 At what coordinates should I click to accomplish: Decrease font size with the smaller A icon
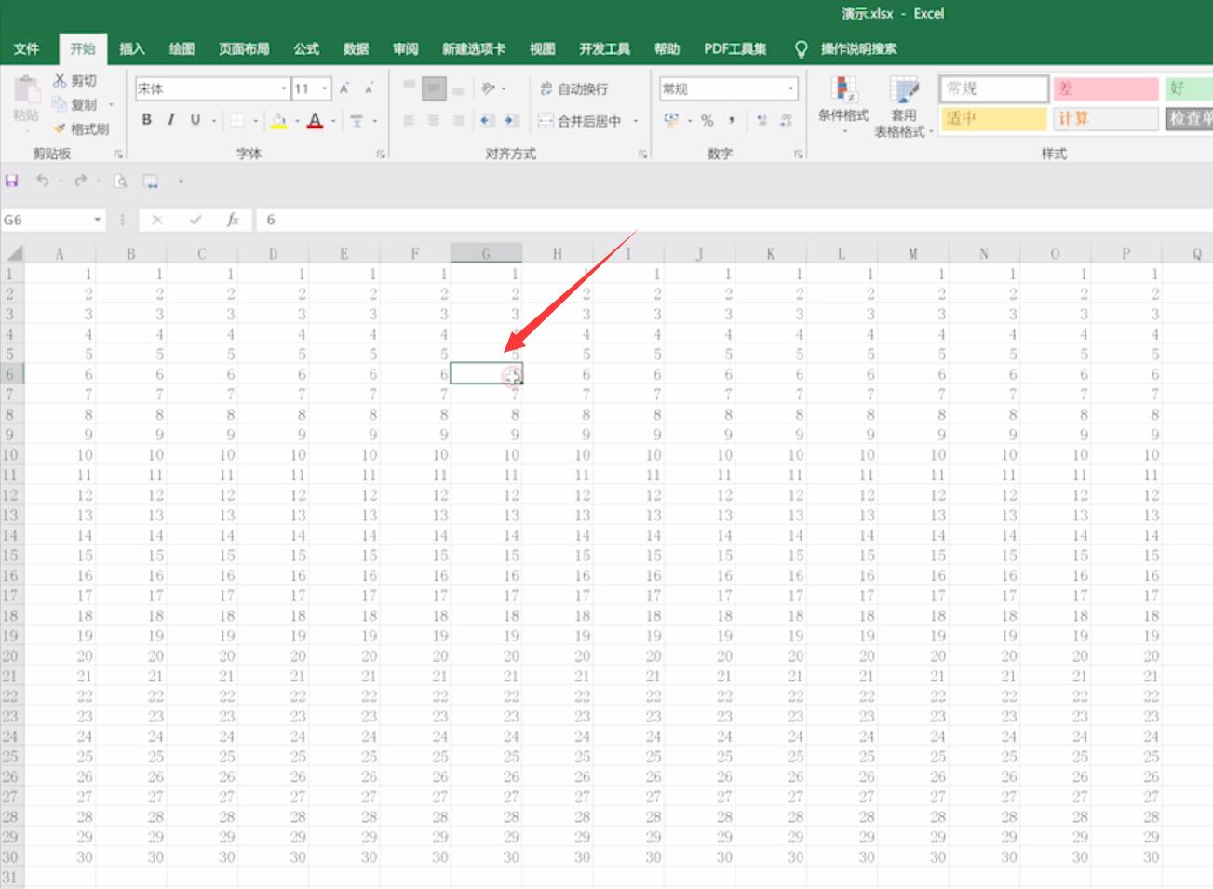tap(369, 88)
